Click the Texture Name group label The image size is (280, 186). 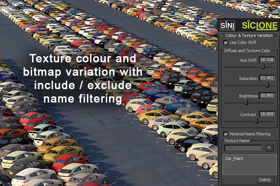click(237, 141)
